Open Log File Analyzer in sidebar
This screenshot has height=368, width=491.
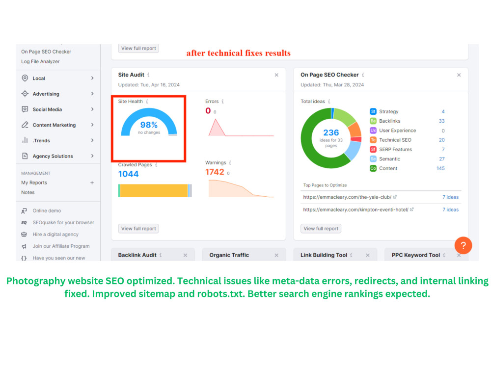click(x=40, y=61)
